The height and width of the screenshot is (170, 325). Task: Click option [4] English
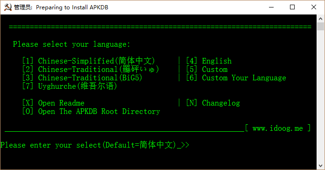point(209,61)
